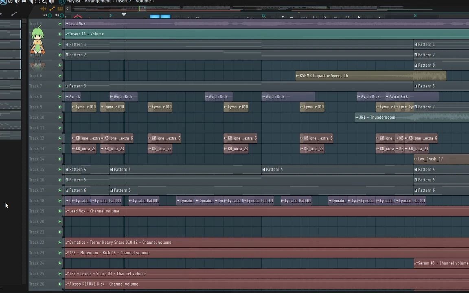
Task: Open the TPS - Millenium - Kick 06 clip menu
Action: pos(67,253)
